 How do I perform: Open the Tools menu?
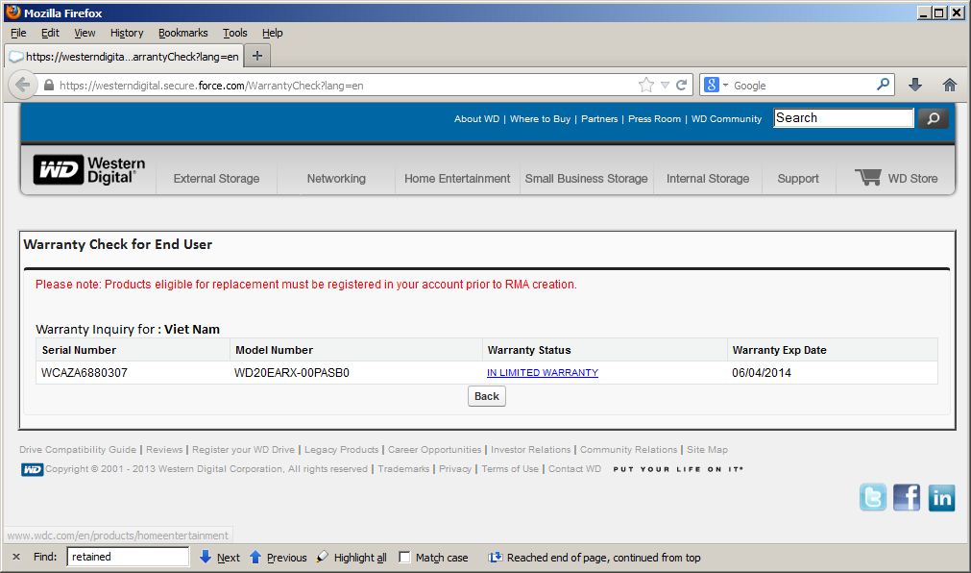[235, 33]
